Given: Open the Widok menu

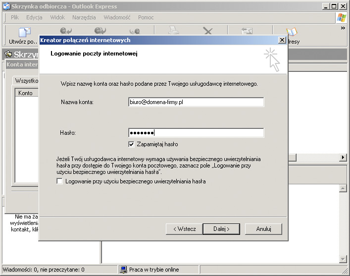Looking at the screenshot, I should [57, 17].
